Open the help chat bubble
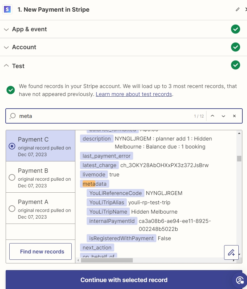The width and height of the screenshot is (247, 289). click(x=240, y=280)
